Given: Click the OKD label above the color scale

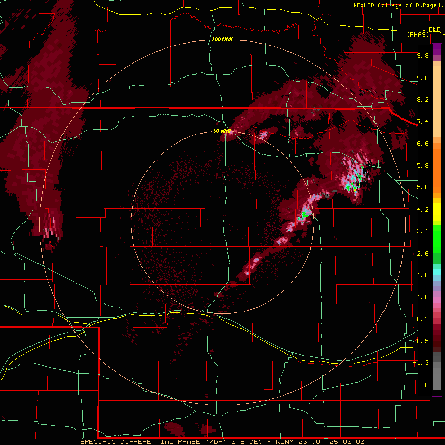Looking at the screenshot, I should 434,29.
